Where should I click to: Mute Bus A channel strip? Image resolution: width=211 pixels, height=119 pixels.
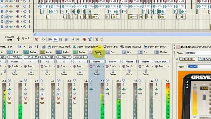[x=107, y=80]
